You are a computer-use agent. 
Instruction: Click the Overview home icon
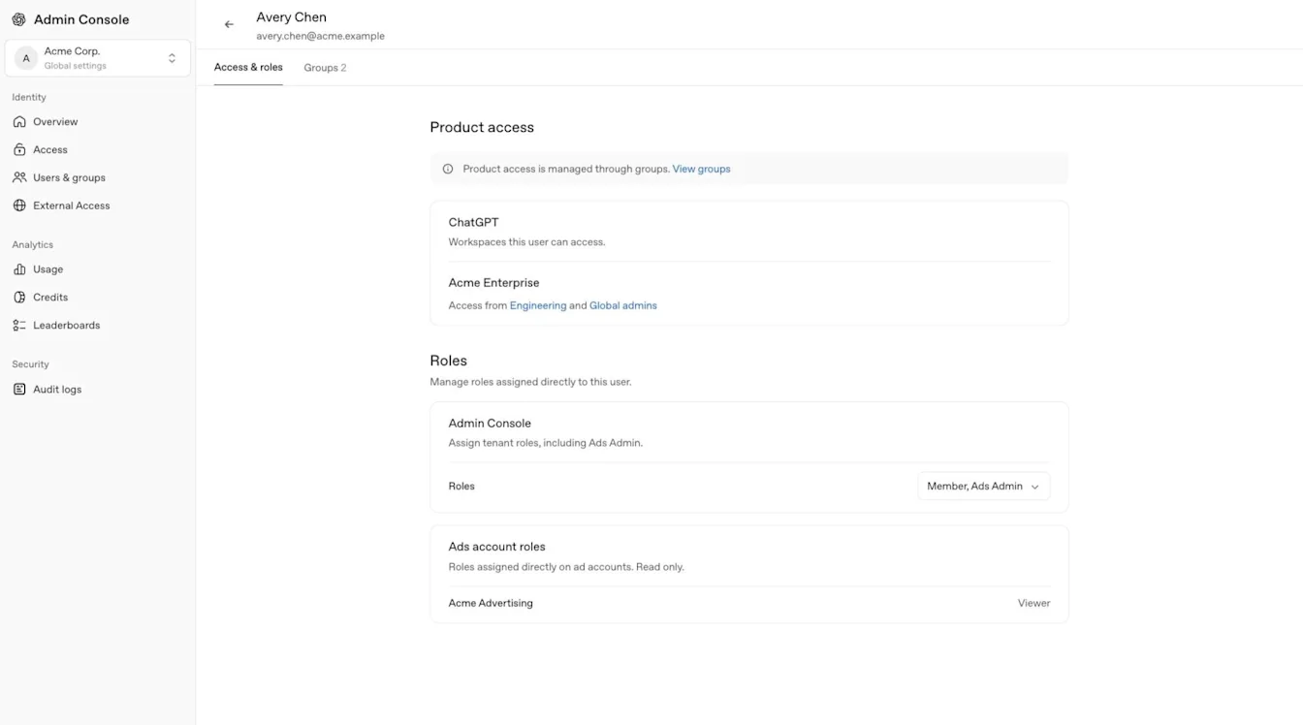tap(19, 122)
